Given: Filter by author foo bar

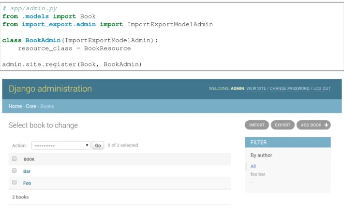Looking at the screenshot, I should [x=258, y=174].
